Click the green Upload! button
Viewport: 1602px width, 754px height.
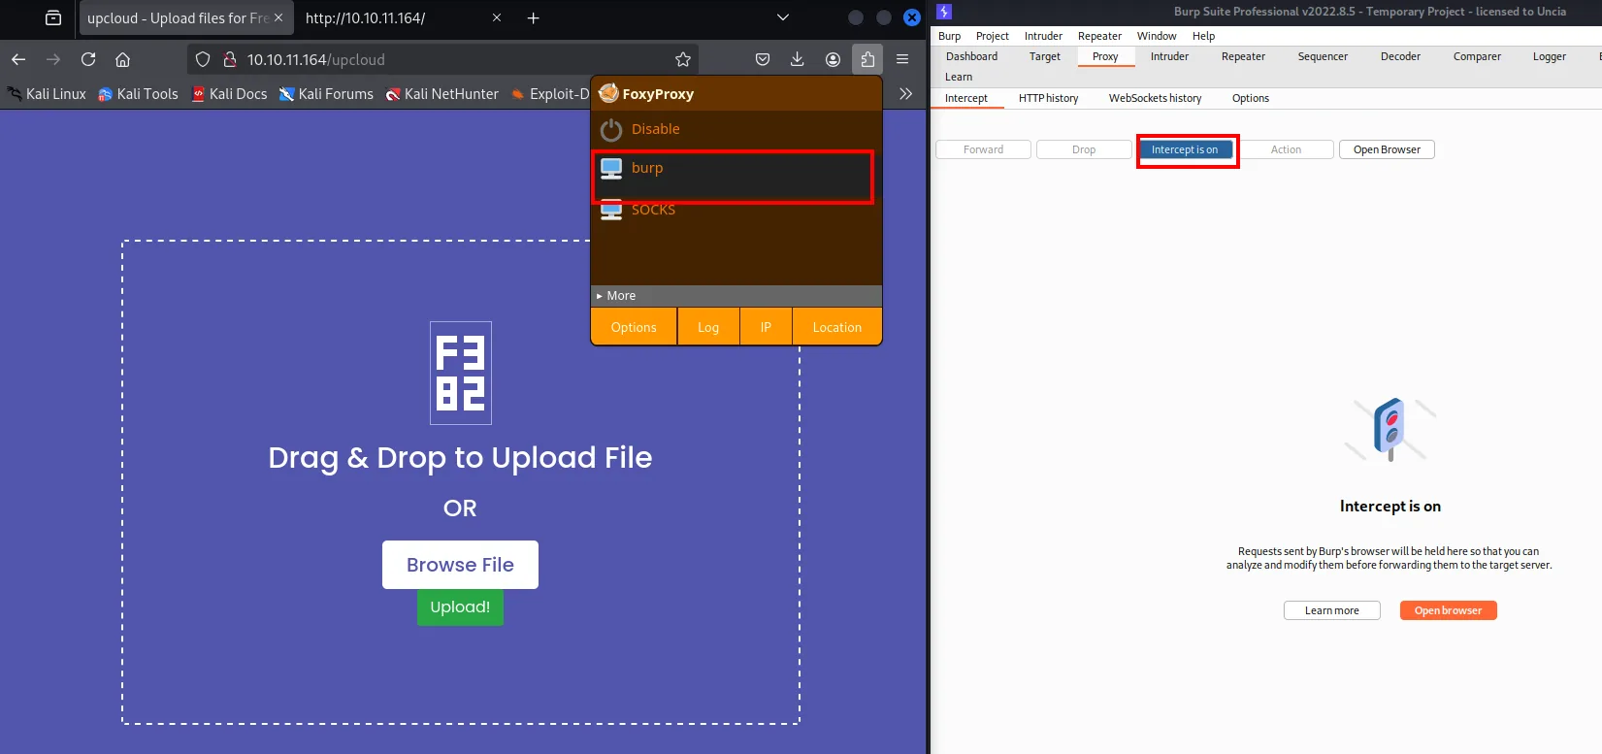[460, 607]
